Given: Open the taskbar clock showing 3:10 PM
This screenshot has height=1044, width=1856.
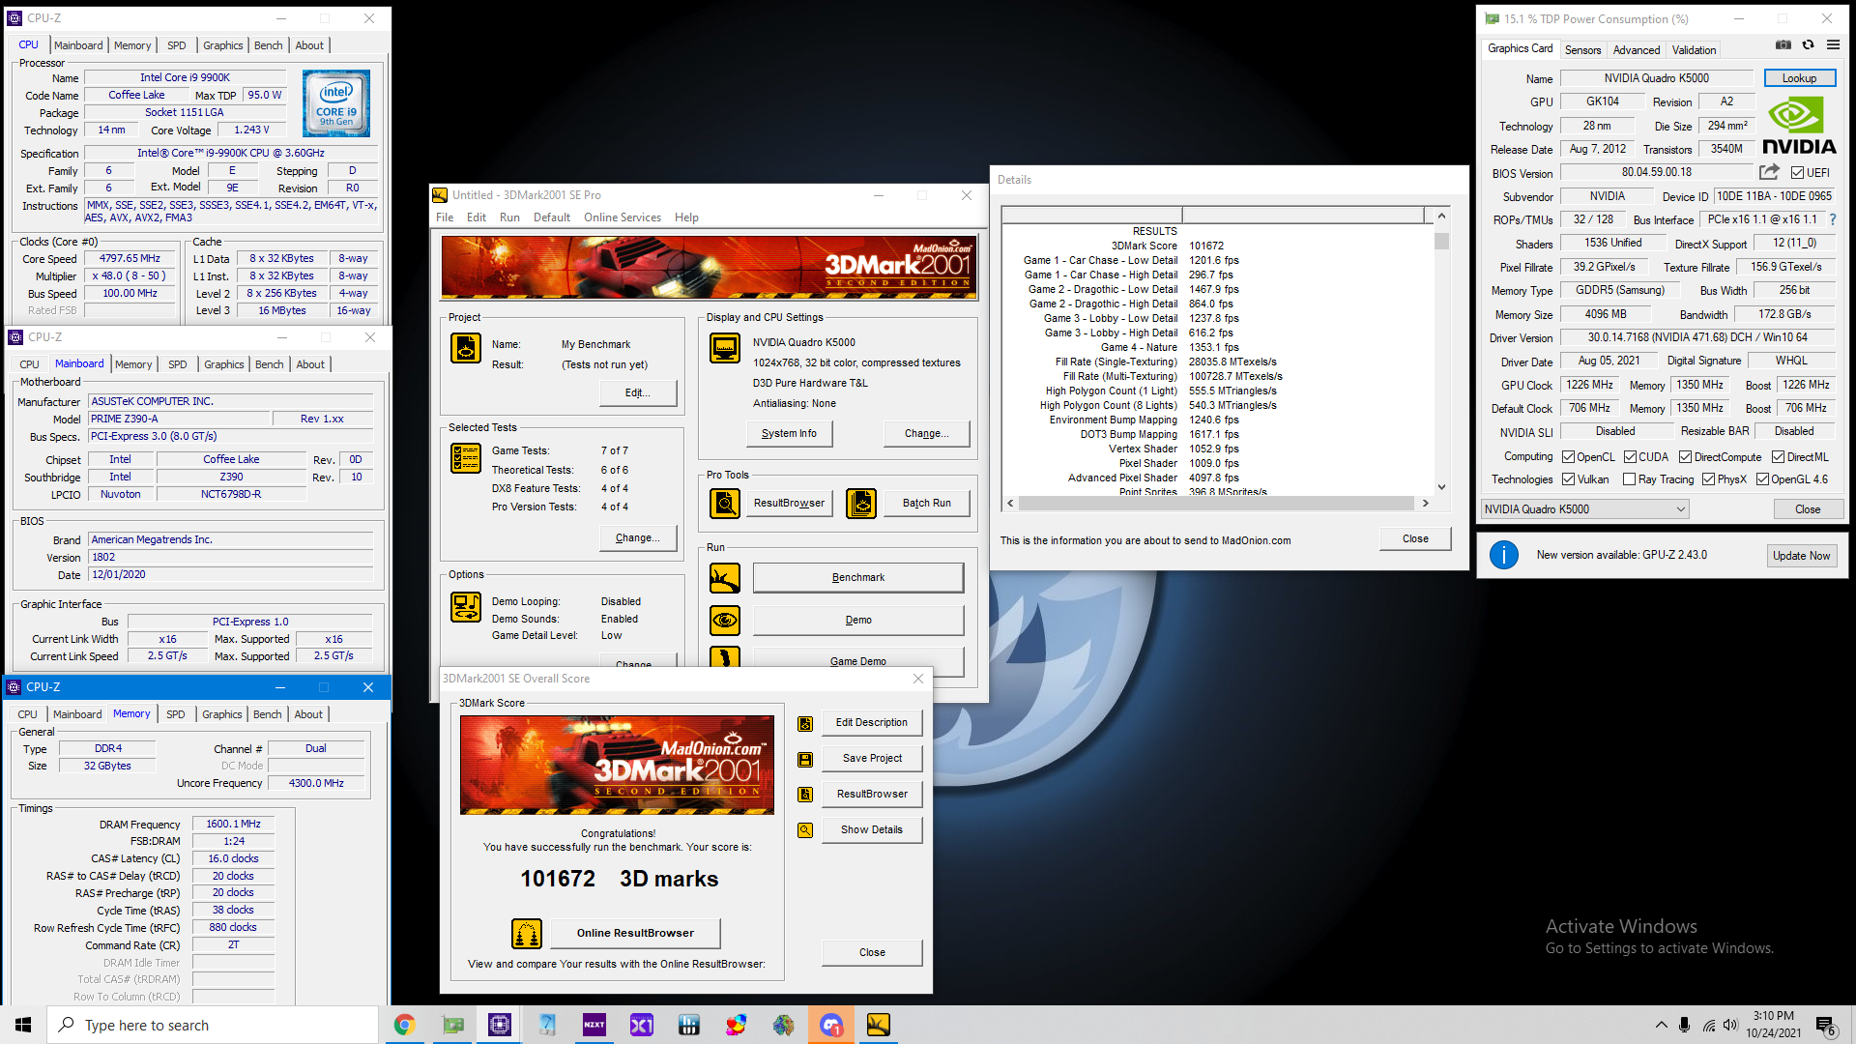Looking at the screenshot, I should tap(1773, 1025).
